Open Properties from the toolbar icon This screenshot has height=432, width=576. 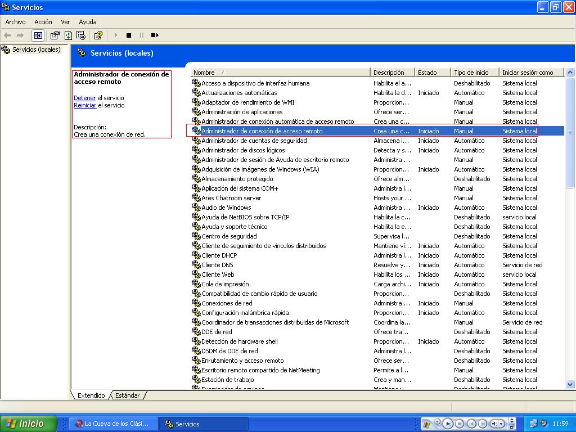55,35
